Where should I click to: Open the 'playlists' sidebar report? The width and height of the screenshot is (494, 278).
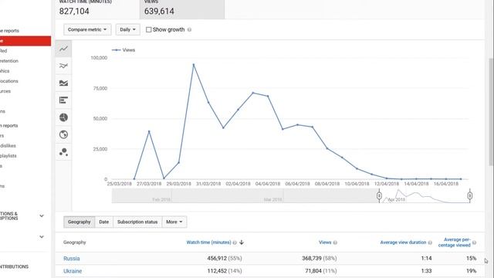pyautogui.click(x=8, y=156)
